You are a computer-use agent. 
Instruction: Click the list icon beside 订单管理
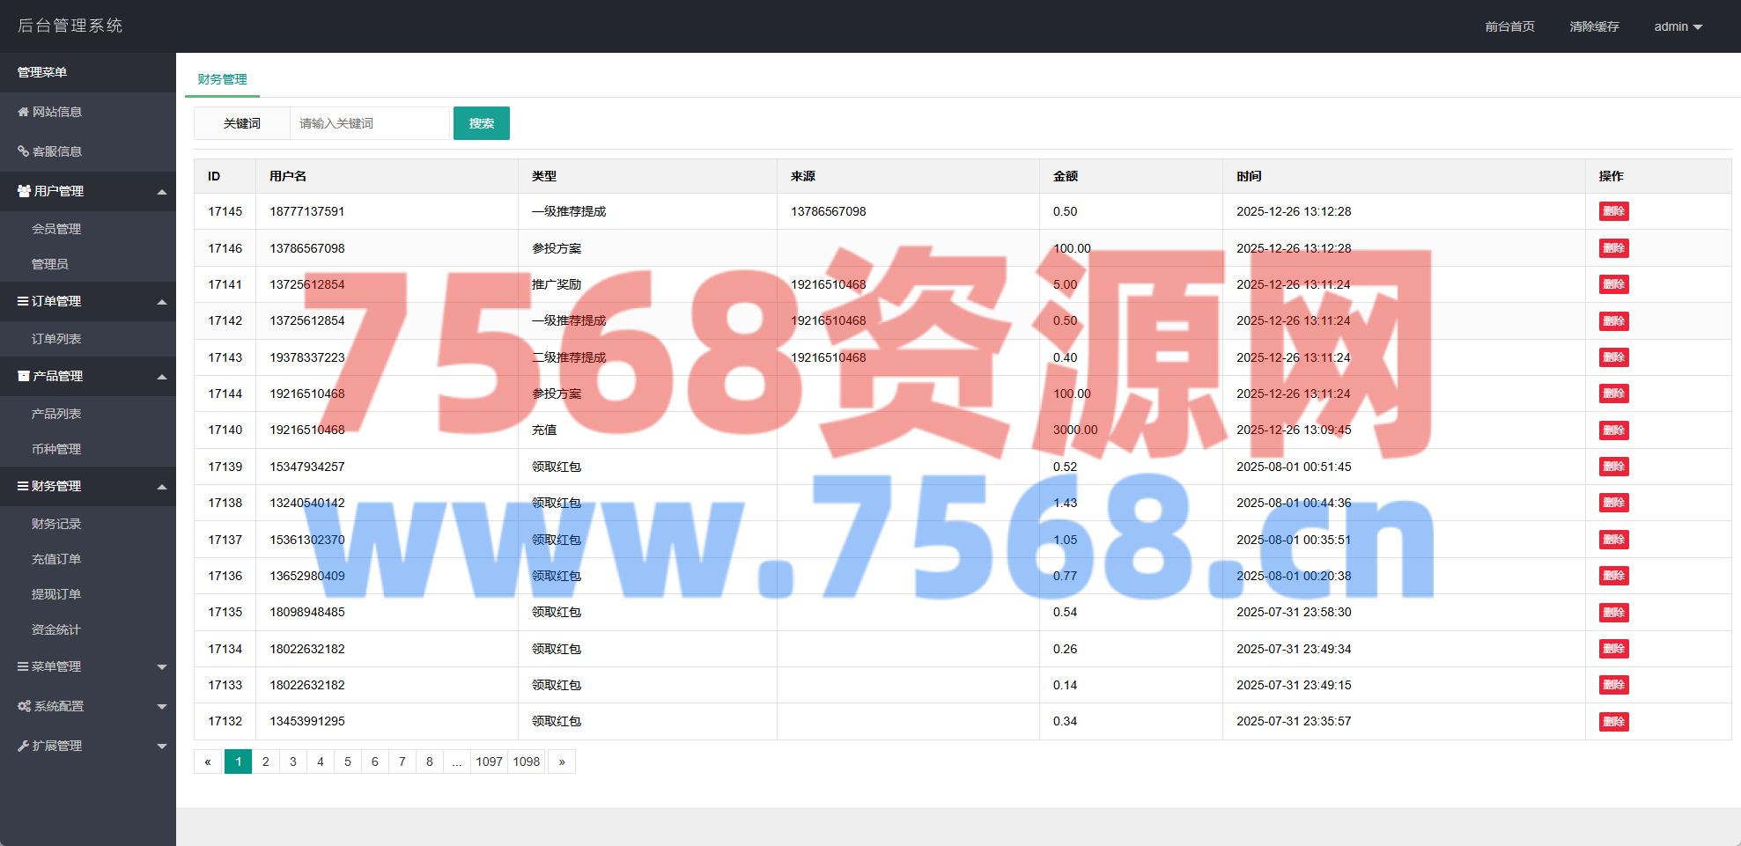pyautogui.click(x=23, y=301)
